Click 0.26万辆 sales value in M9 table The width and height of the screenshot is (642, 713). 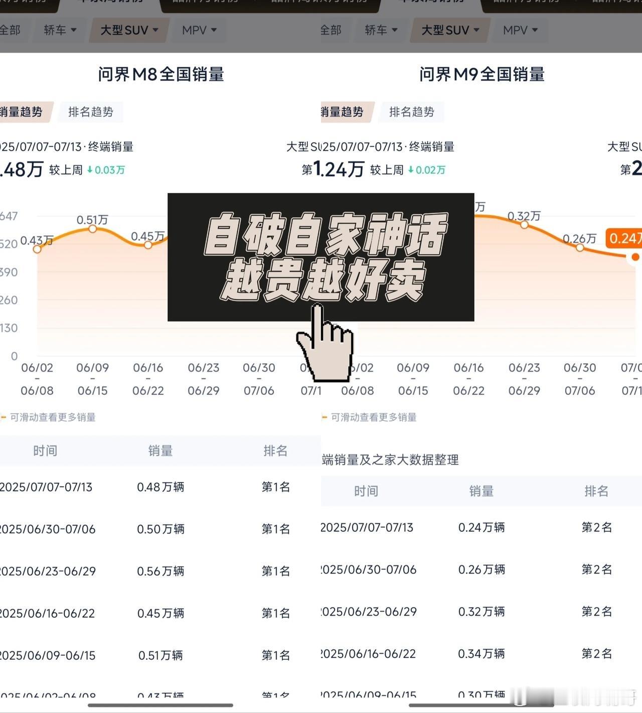point(481,569)
